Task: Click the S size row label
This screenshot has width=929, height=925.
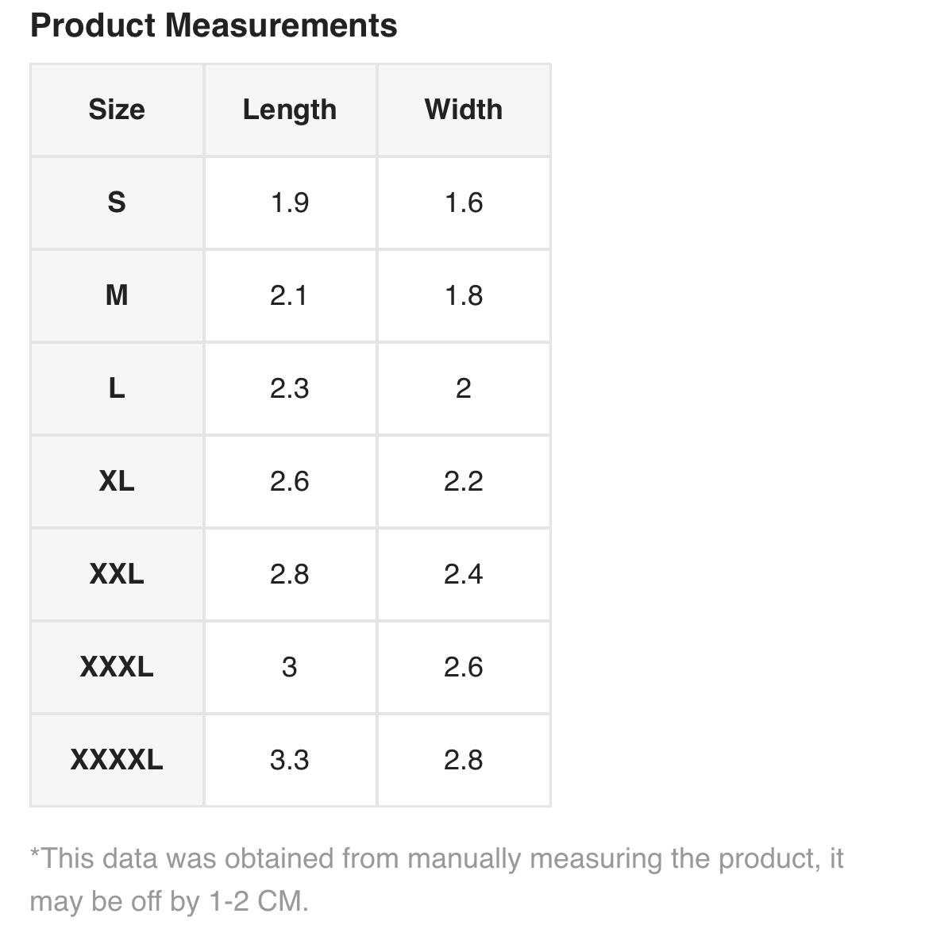Action: [117, 202]
